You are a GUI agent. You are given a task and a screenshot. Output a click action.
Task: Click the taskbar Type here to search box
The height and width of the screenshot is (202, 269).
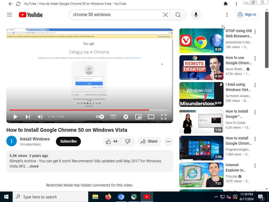(50, 197)
